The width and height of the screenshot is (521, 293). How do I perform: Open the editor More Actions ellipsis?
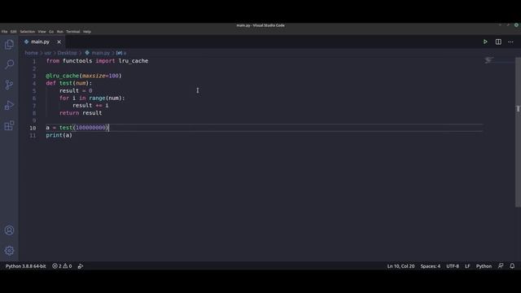point(510,42)
